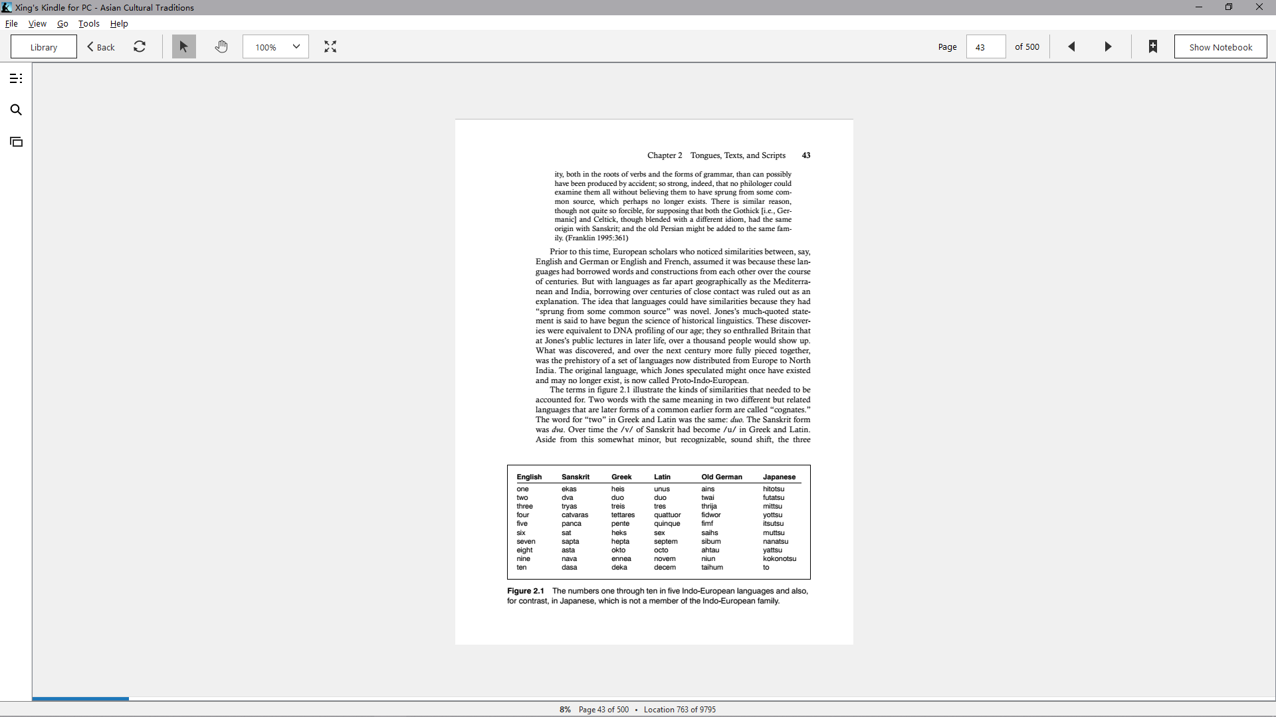The width and height of the screenshot is (1276, 717).
Task: Add a bookmark to this page
Action: tap(1153, 46)
